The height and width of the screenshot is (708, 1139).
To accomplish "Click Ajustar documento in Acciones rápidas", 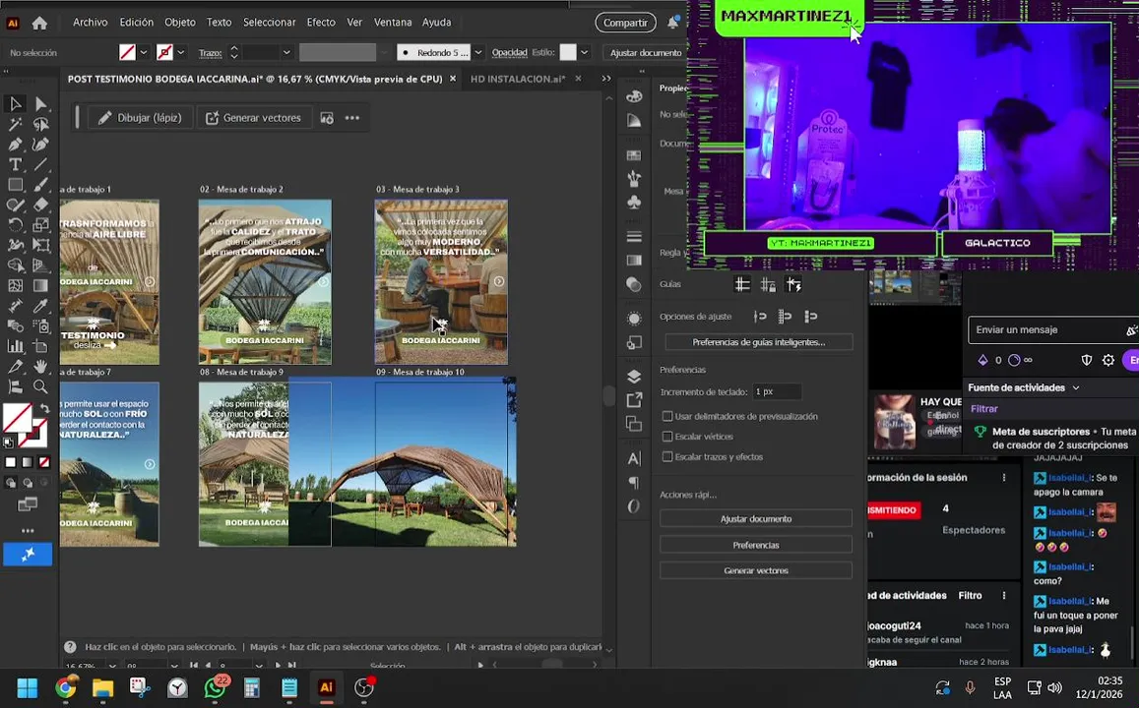I will pyautogui.click(x=756, y=518).
